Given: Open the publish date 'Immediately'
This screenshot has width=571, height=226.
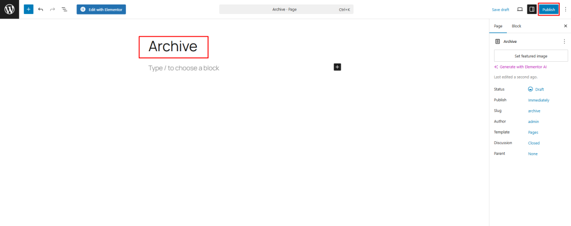Looking at the screenshot, I should [539, 100].
